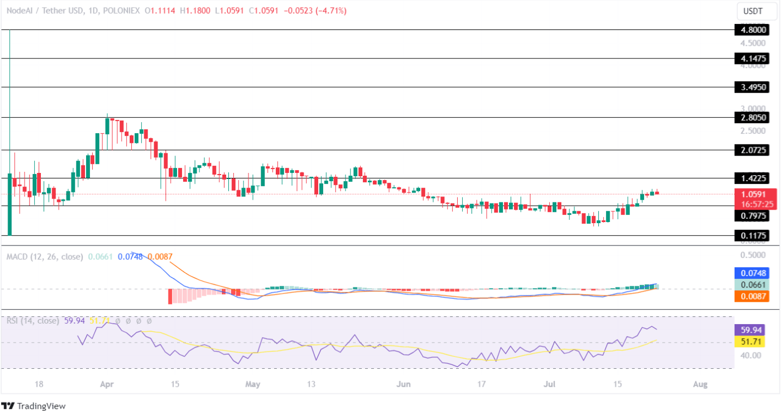The image size is (782, 413).
Task: Click the MACD histogram value label 0.0661
Action: pos(751,285)
